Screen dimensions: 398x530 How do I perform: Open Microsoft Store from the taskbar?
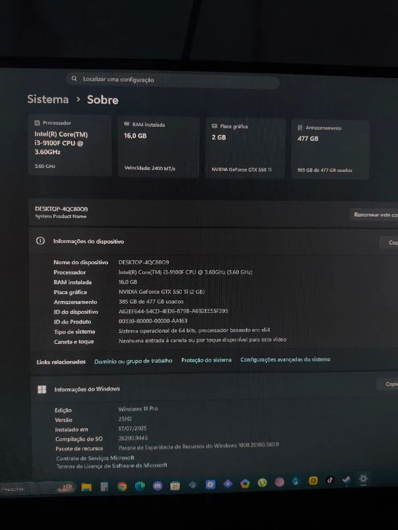(x=175, y=485)
